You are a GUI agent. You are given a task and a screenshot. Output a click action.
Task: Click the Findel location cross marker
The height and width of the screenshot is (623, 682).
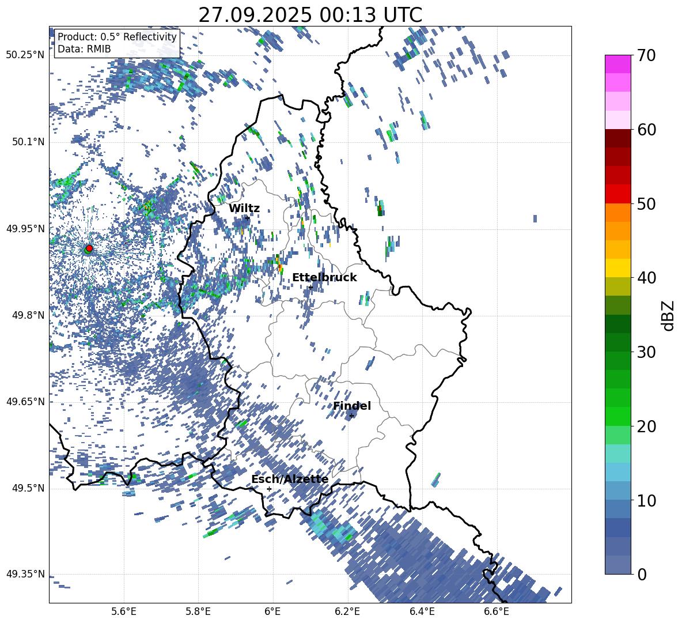(x=351, y=416)
